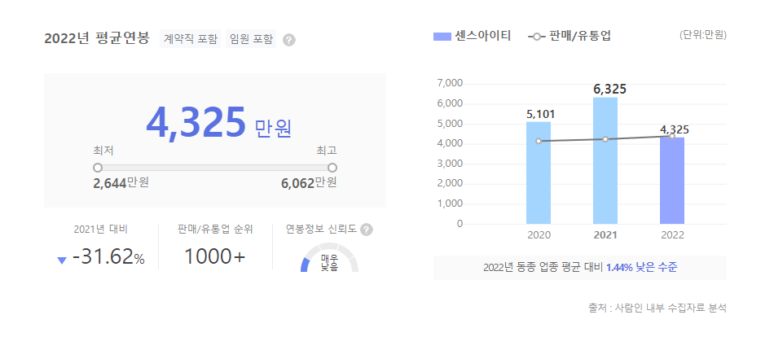Image resolution: width=774 pixels, height=350 pixels.
Task: Click the 5,101 bar value label
Action: (x=540, y=115)
